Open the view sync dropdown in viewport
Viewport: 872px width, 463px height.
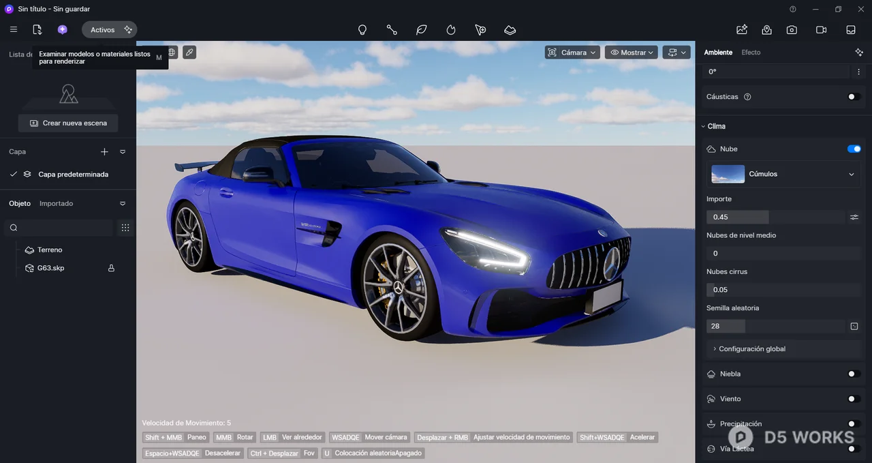pos(676,52)
